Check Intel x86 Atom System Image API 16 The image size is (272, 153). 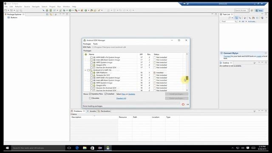pos(91,80)
